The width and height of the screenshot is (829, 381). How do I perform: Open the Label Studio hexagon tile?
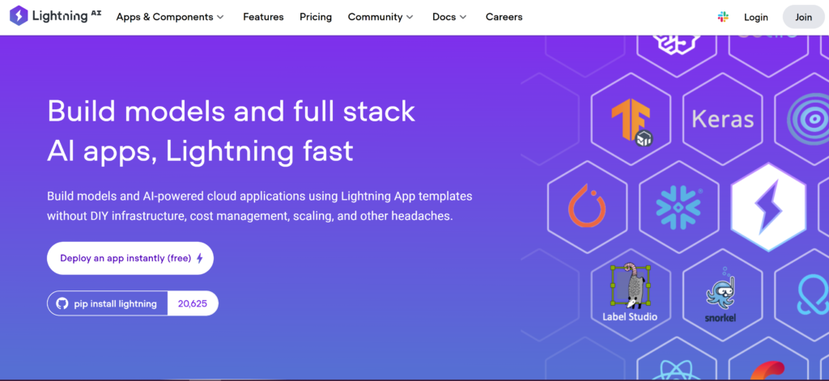631,291
